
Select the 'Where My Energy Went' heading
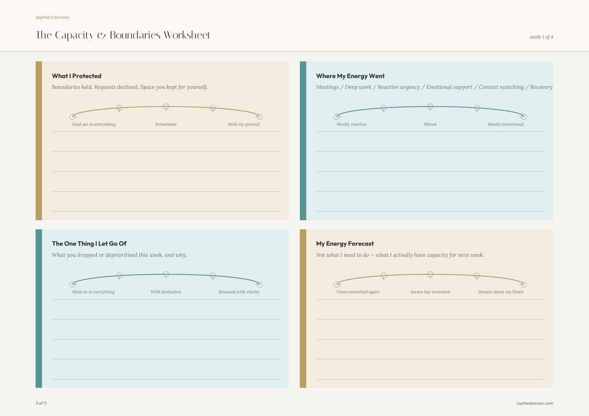(x=350, y=76)
